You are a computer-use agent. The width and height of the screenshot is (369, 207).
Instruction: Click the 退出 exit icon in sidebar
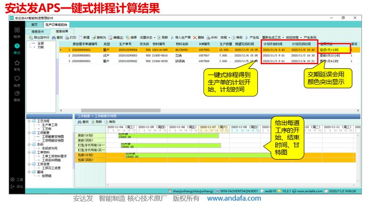click(x=12, y=187)
